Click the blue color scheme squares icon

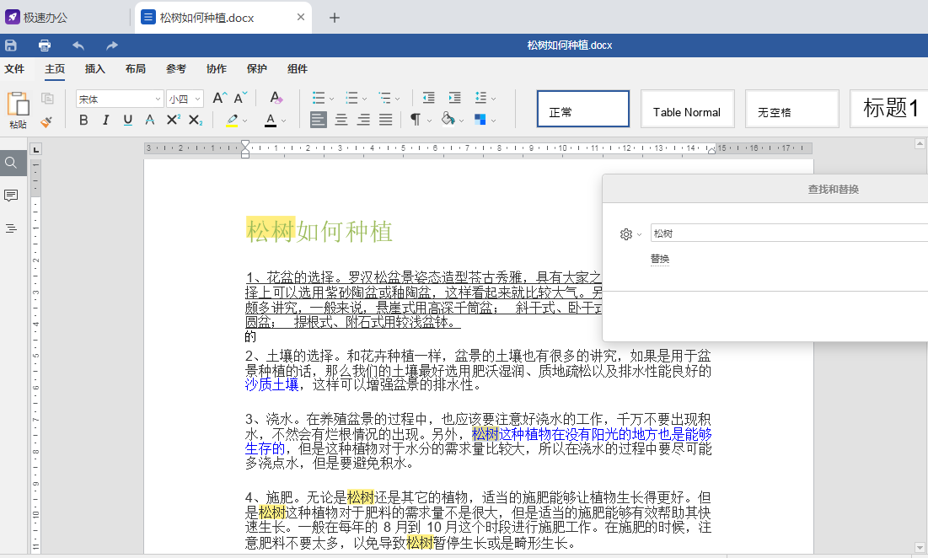click(x=480, y=121)
